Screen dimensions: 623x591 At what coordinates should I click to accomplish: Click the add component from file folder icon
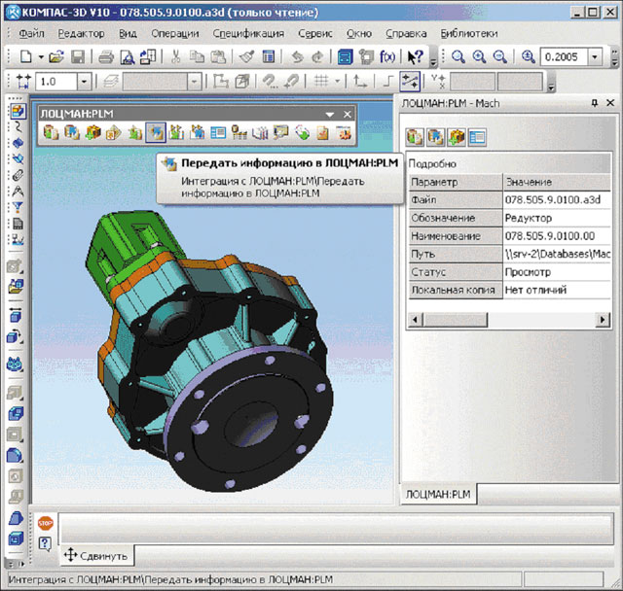coord(16,286)
